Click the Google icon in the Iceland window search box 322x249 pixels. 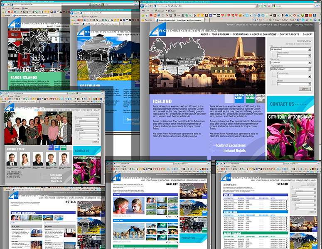[x=273, y=6]
